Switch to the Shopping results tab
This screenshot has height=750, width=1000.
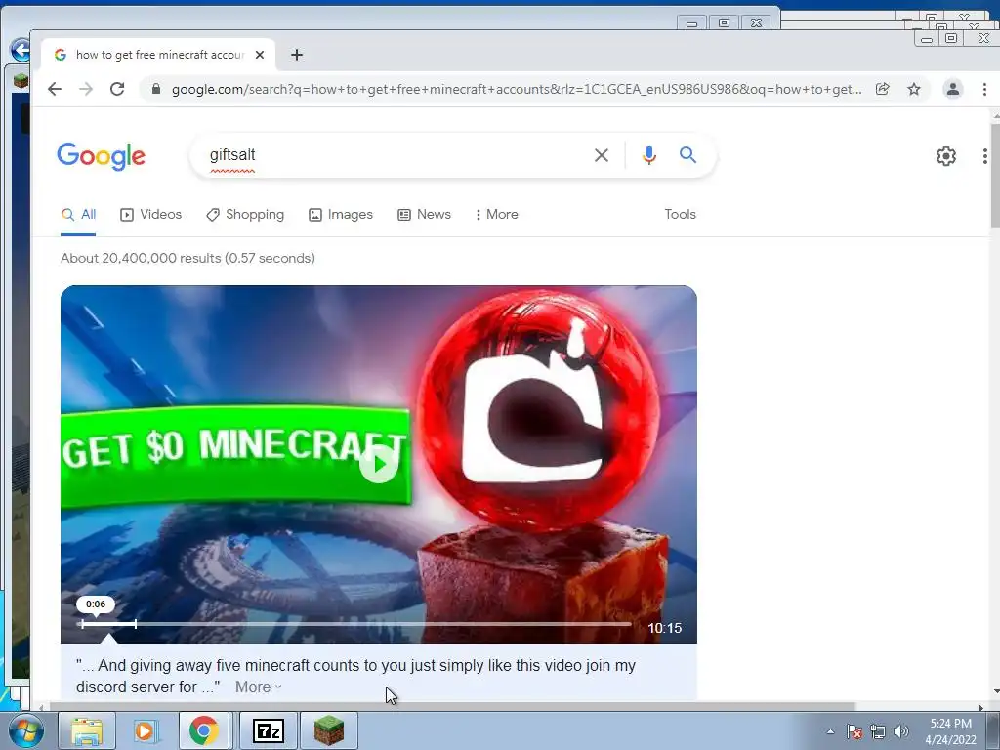[245, 215]
